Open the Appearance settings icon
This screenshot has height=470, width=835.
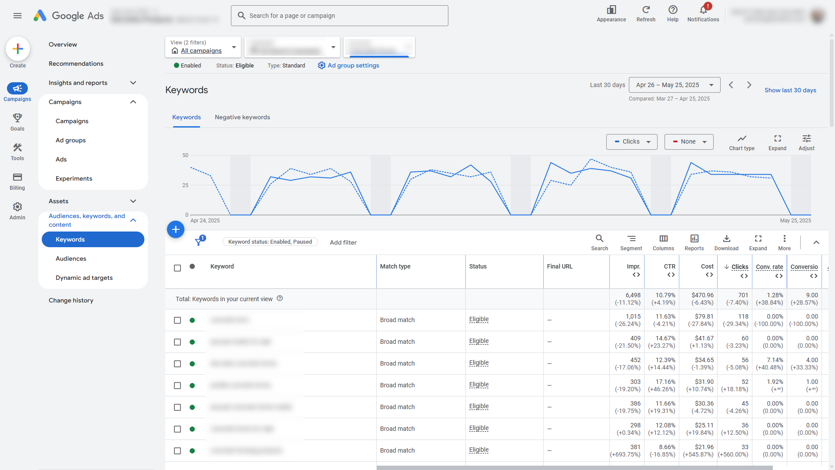pyautogui.click(x=611, y=13)
